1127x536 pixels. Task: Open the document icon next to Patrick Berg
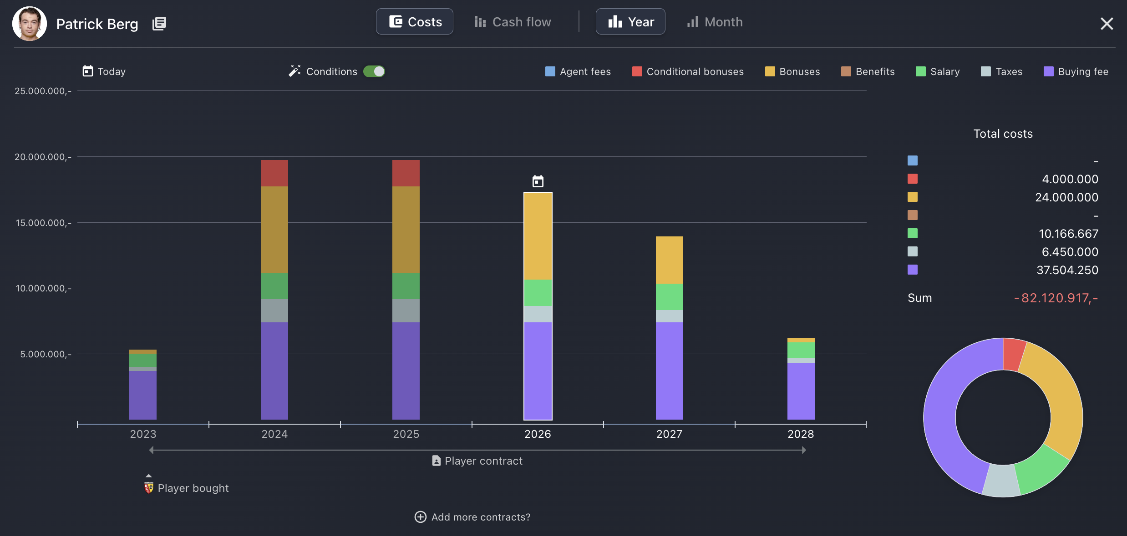(x=159, y=24)
